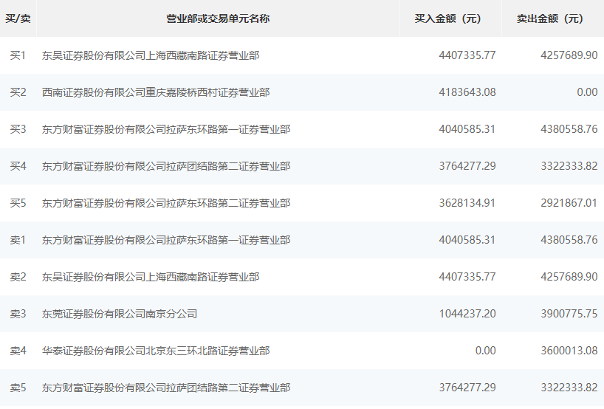Click sell amount 4380558.76 in 买3 row
The image size is (604, 409).
coord(569,129)
